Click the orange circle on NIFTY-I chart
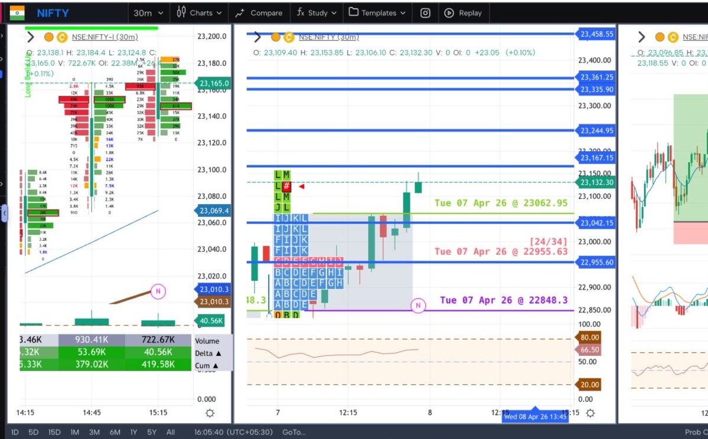Screen dimensions: 708x439 [49, 37]
